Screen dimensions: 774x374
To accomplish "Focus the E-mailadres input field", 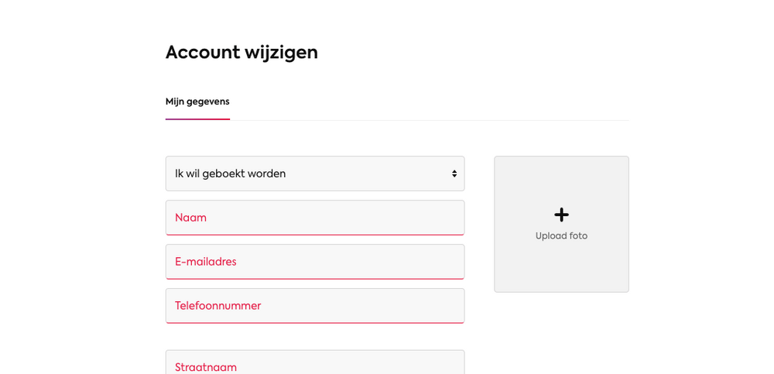I will click(315, 262).
